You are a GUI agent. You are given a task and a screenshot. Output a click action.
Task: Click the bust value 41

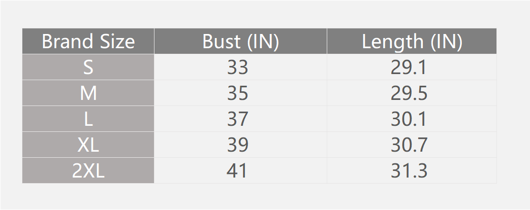[237, 170]
